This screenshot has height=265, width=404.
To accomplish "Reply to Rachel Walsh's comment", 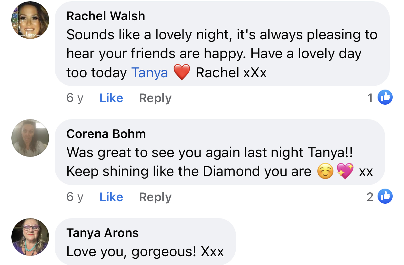I will (x=155, y=98).
